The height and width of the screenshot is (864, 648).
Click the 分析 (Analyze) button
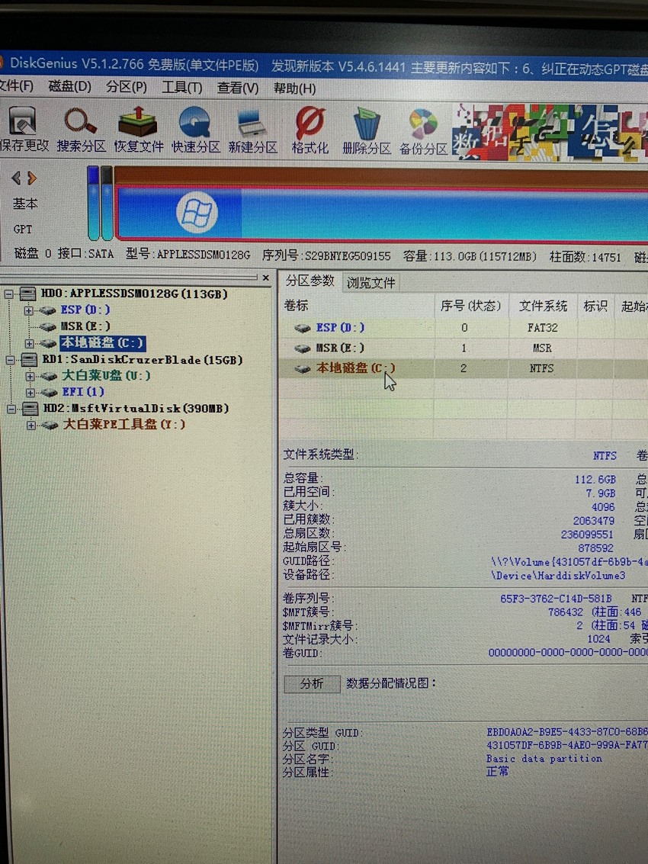point(312,684)
